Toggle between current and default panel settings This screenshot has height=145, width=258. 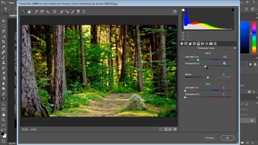pyautogui.click(x=175, y=129)
